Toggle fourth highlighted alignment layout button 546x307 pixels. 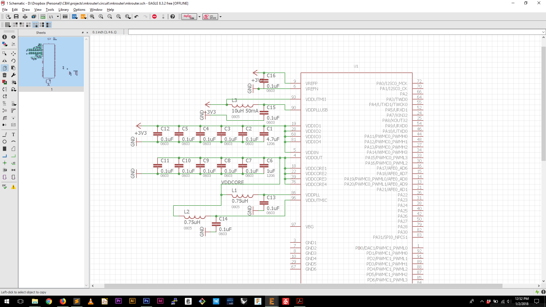(x=35, y=25)
